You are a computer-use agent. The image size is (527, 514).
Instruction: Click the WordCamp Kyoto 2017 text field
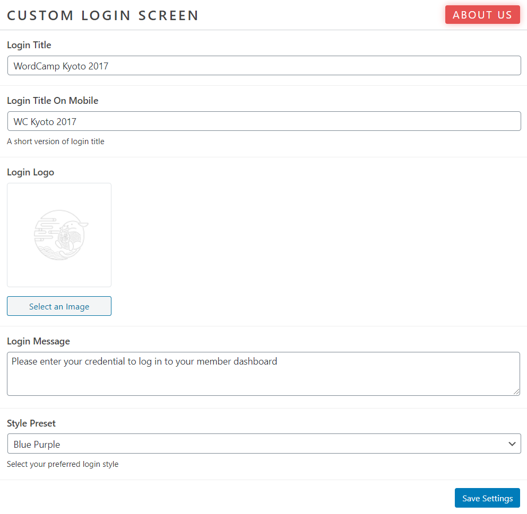(x=264, y=65)
